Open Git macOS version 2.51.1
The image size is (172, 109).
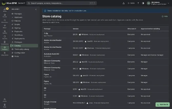(x=105, y=89)
